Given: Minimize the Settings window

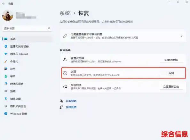Looking at the screenshot, I should 169,2.
